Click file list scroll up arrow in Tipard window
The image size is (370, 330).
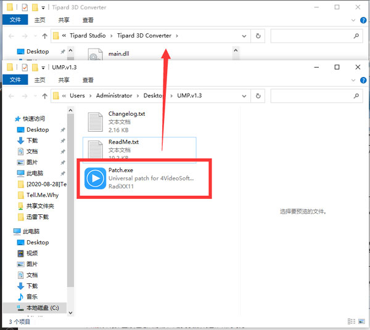pos(236,50)
